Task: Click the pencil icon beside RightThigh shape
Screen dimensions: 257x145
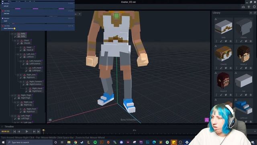Action: [15, 98]
